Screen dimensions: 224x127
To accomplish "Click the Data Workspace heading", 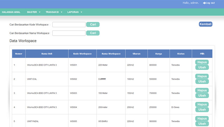I will (23, 41).
